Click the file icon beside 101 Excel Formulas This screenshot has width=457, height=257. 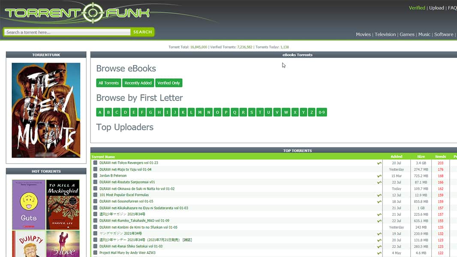[95, 195]
